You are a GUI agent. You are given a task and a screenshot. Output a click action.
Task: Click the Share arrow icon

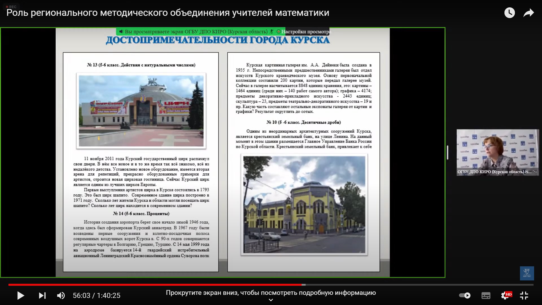coord(529,13)
